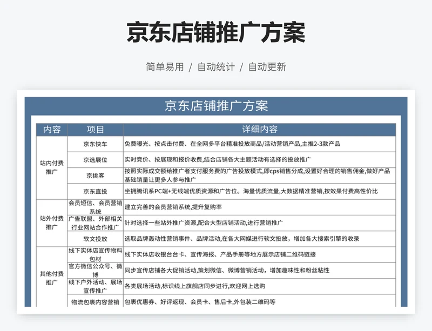Click the detail text starting 实时竞价、按展现和报价收费

click(x=218, y=159)
